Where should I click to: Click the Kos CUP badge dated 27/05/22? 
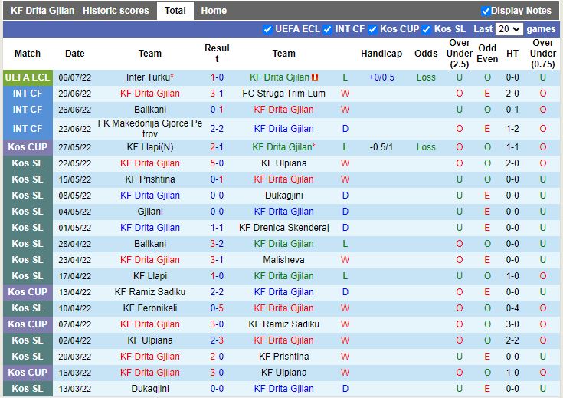tap(27, 147)
